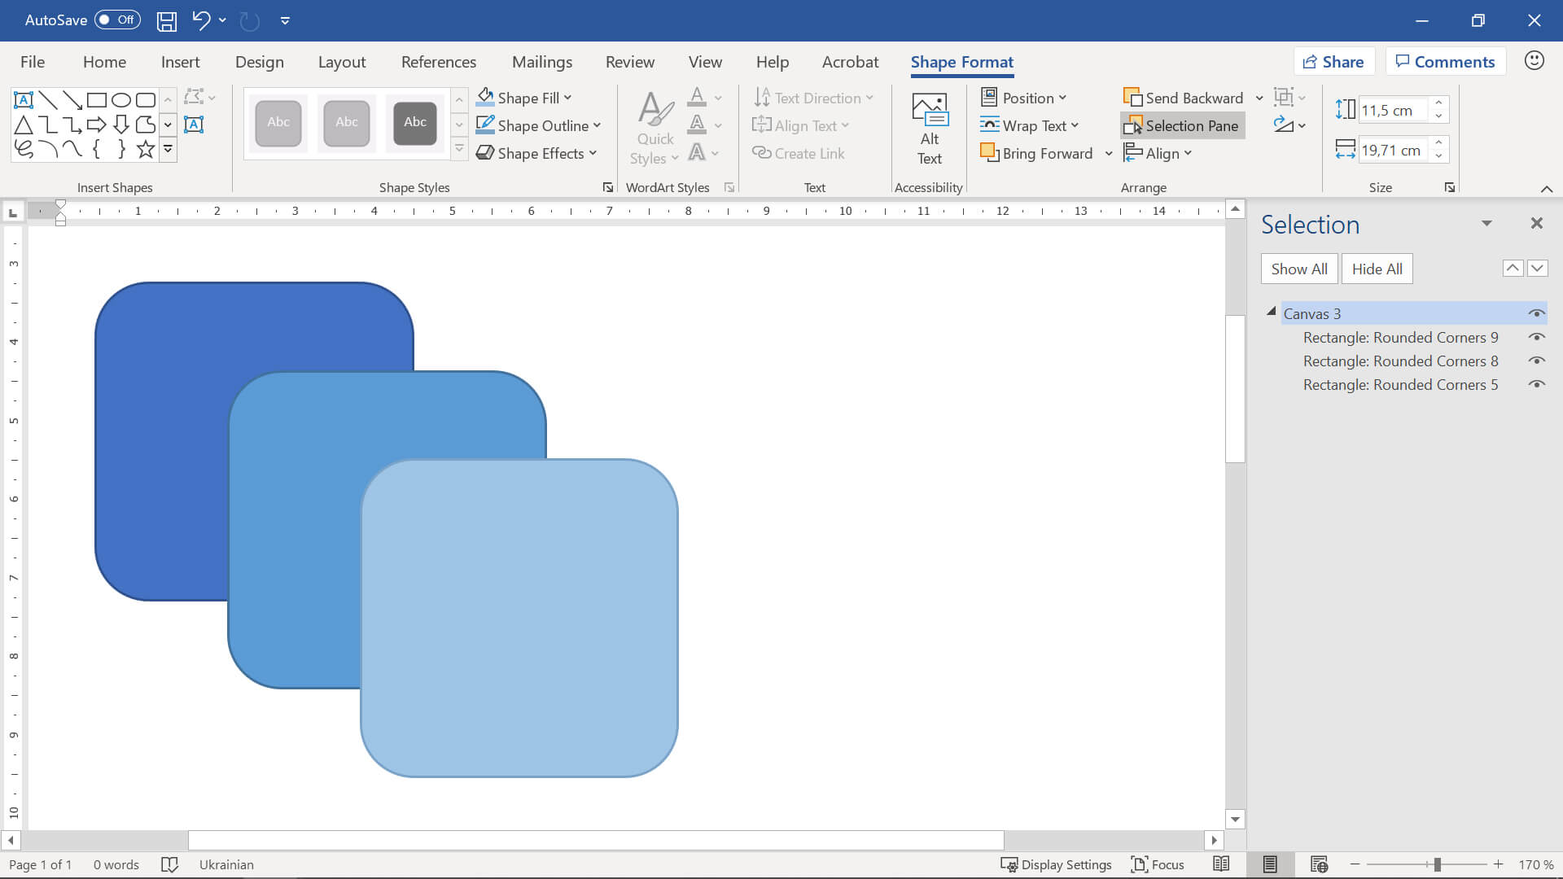The image size is (1563, 879).
Task: Open the Insert tab
Action: pyautogui.click(x=180, y=62)
